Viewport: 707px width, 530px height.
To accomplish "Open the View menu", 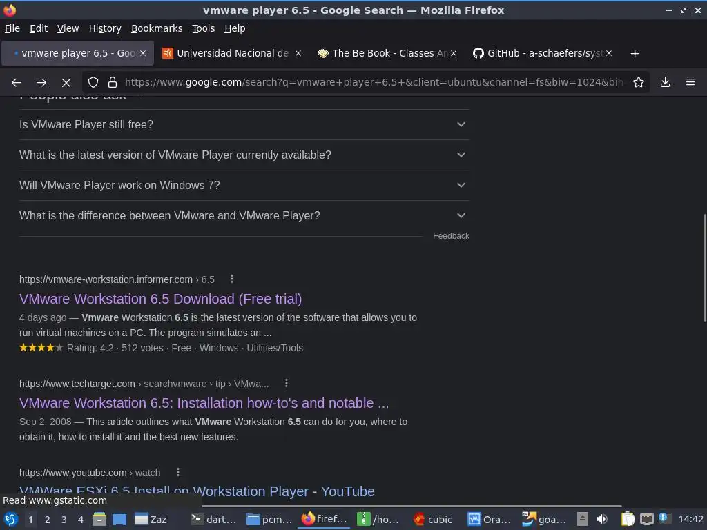I will click(x=68, y=28).
